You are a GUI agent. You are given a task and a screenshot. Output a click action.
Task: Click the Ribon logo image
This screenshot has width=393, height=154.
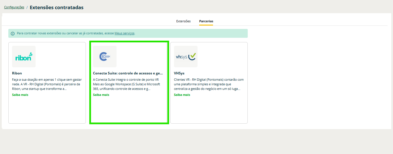pos(24,57)
